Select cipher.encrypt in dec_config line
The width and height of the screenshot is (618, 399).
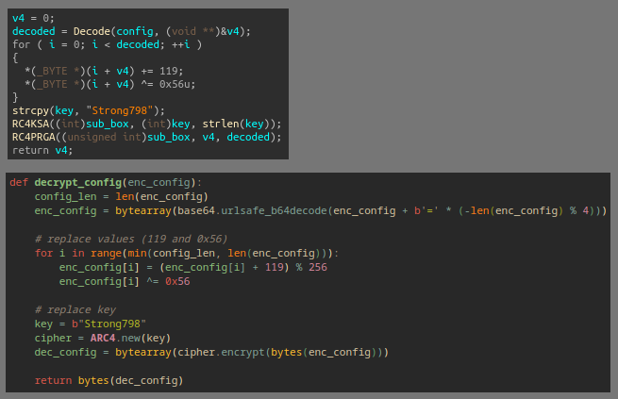[221, 352]
